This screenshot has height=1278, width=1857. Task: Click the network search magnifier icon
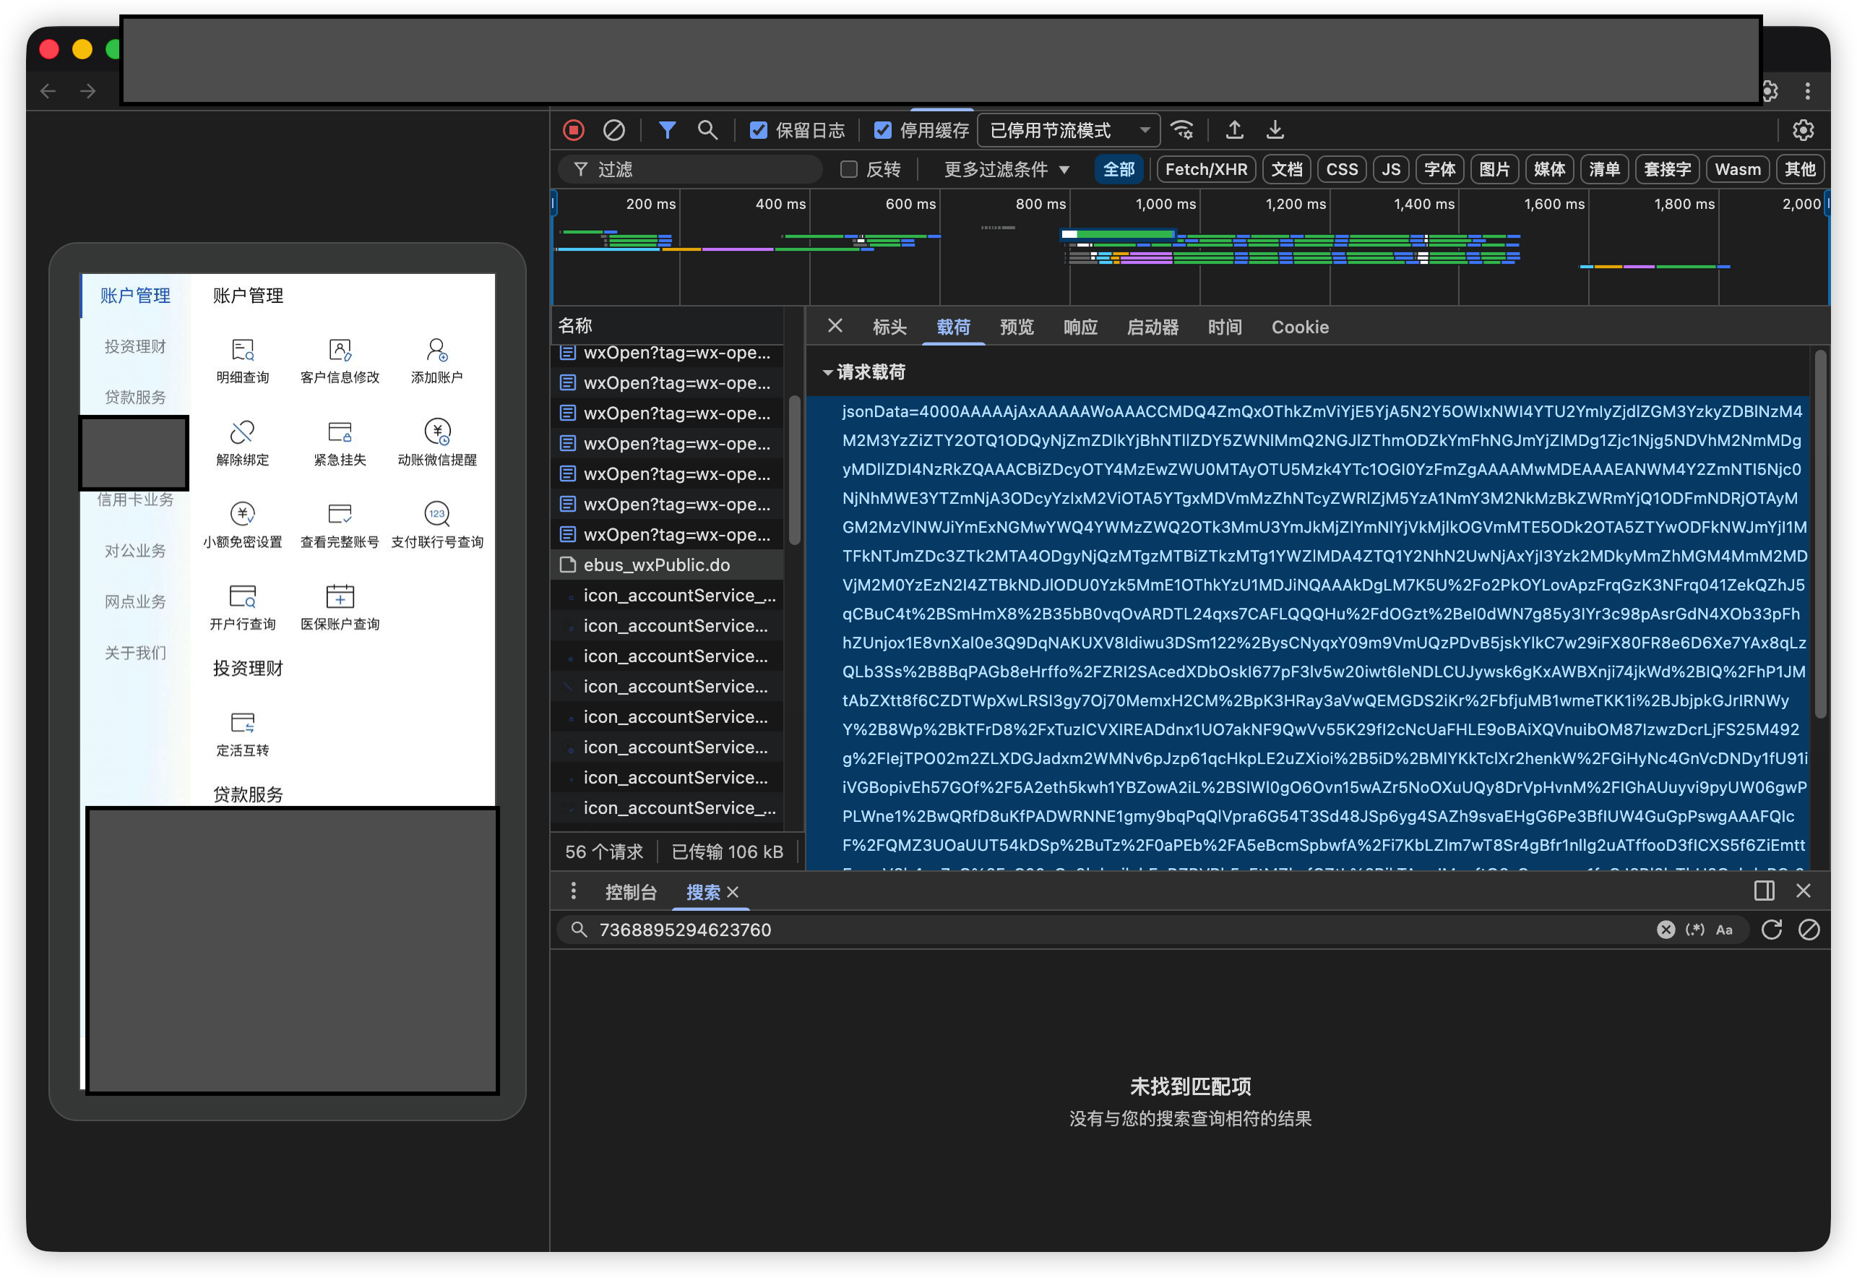[x=707, y=129]
